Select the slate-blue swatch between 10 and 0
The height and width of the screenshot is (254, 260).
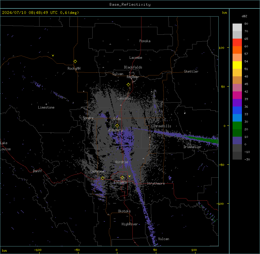point(237,141)
